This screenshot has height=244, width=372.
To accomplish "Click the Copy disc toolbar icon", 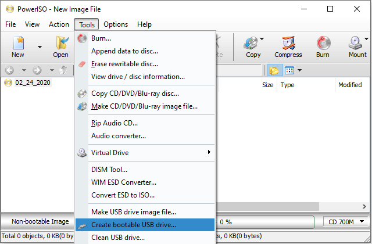I will tap(251, 43).
